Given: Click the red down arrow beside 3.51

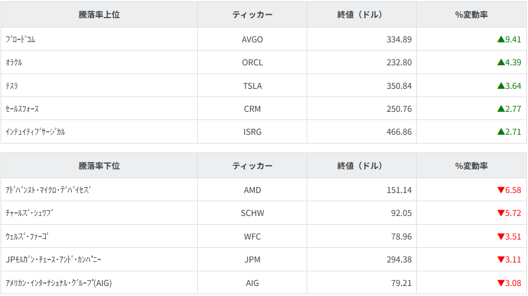Looking at the screenshot, I should pos(501,237).
